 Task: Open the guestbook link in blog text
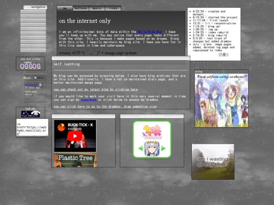(x=89, y=100)
